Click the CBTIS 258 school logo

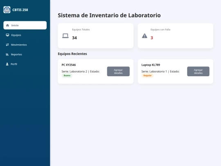pos(7,10)
